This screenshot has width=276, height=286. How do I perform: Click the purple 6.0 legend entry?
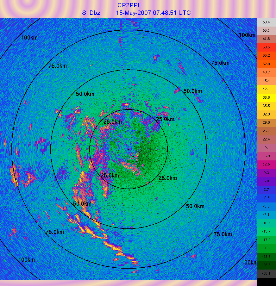click(x=266, y=181)
